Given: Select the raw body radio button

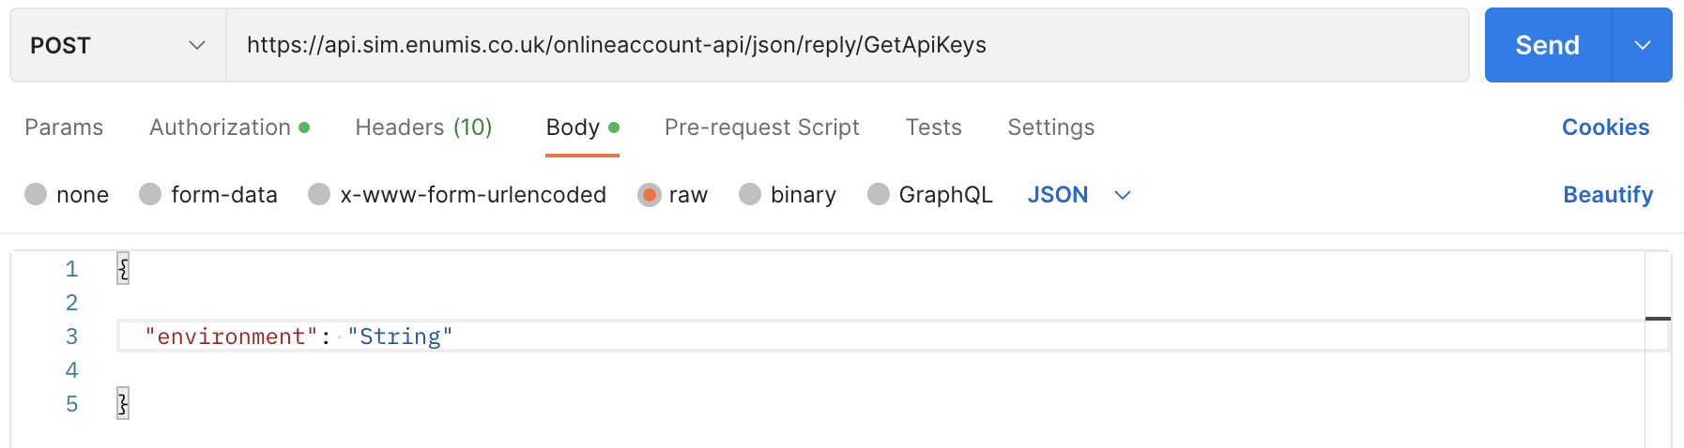Looking at the screenshot, I should click(649, 194).
